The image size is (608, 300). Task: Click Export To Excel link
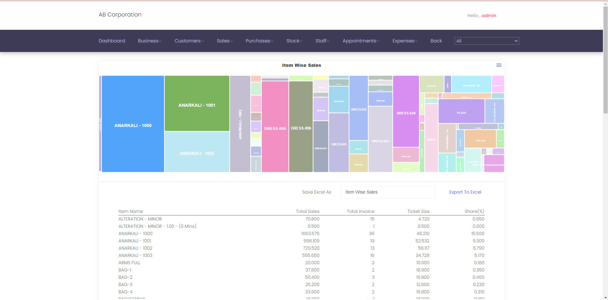click(x=465, y=192)
